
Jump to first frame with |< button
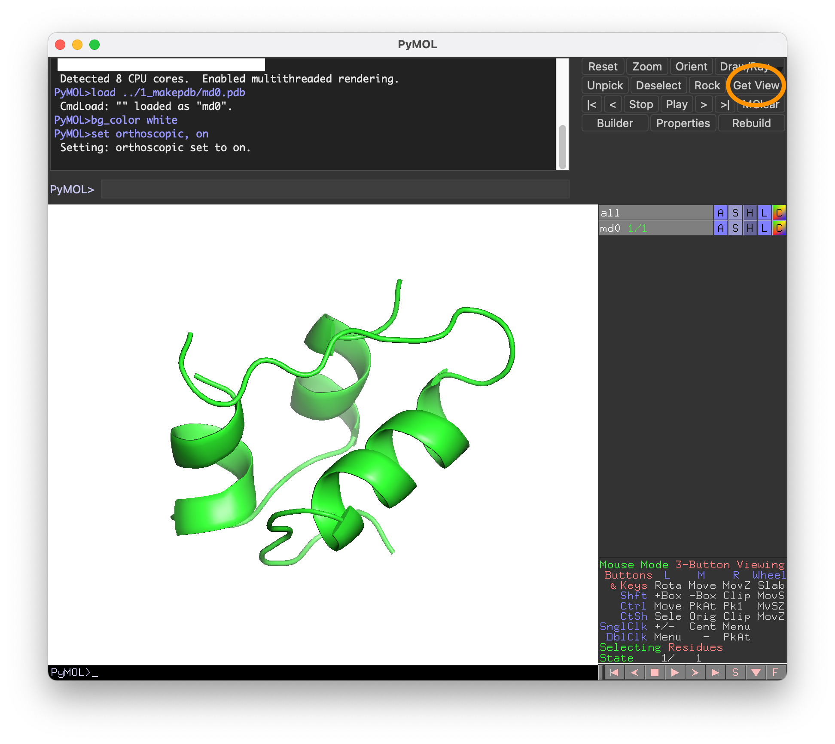(591, 104)
